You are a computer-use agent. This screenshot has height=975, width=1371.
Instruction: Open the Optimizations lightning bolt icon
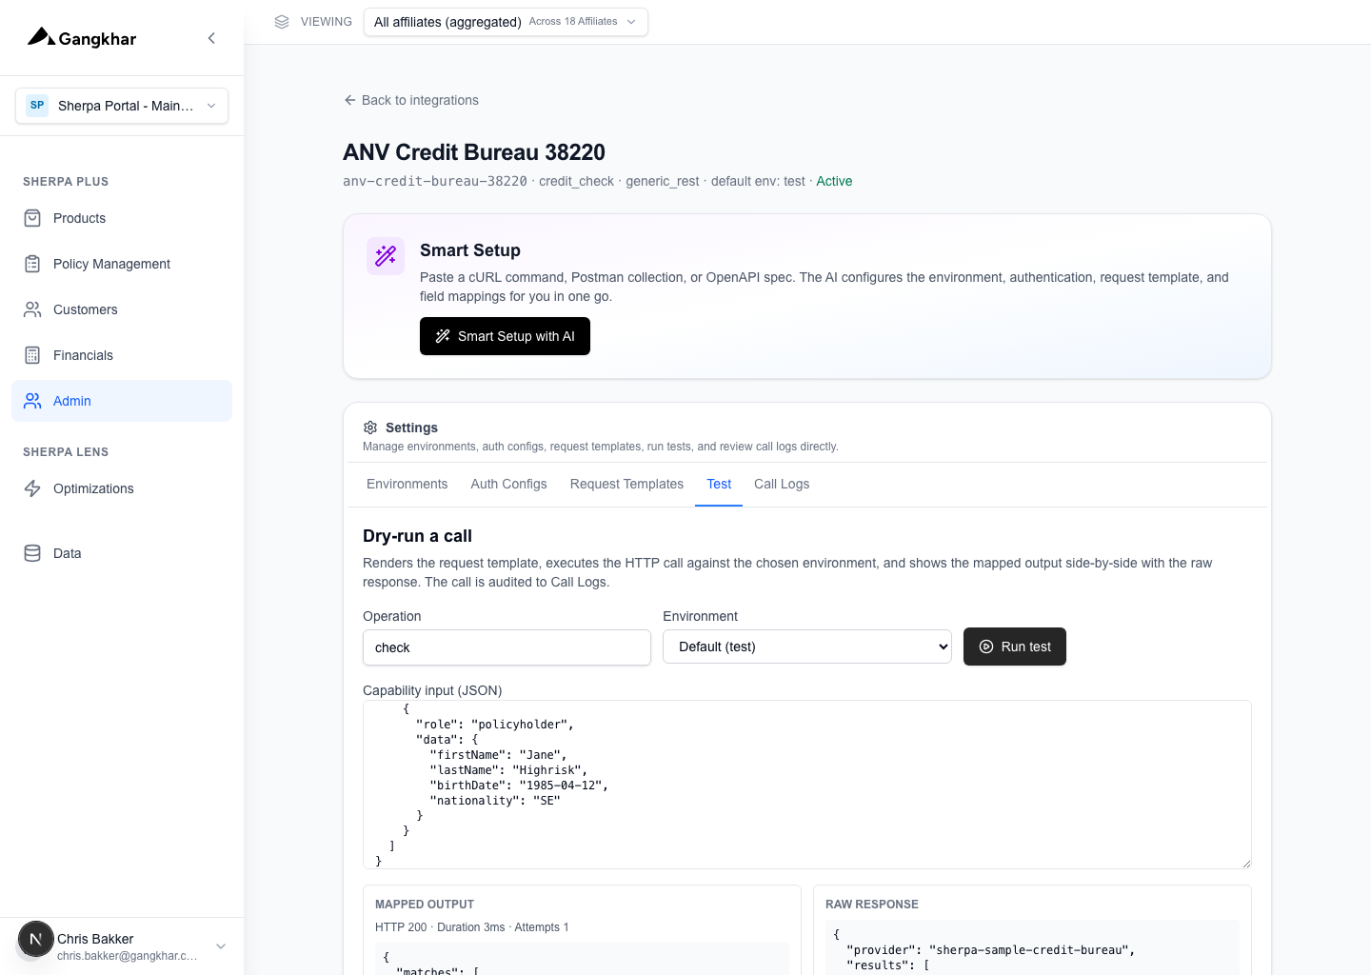32,488
